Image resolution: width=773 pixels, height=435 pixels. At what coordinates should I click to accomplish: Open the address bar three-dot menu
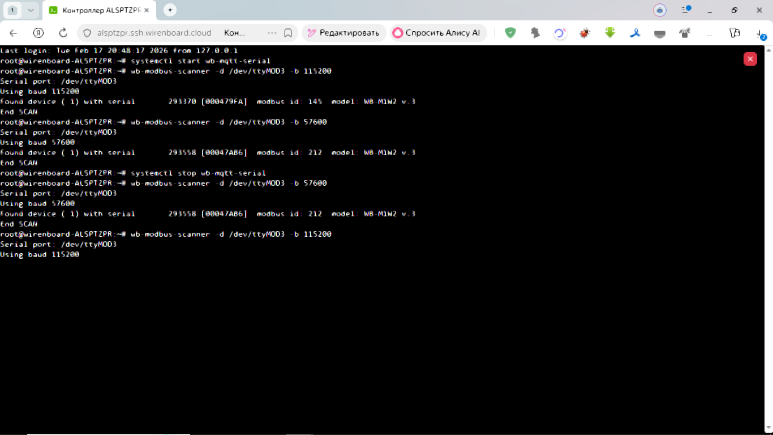click(x=272, y=33)
